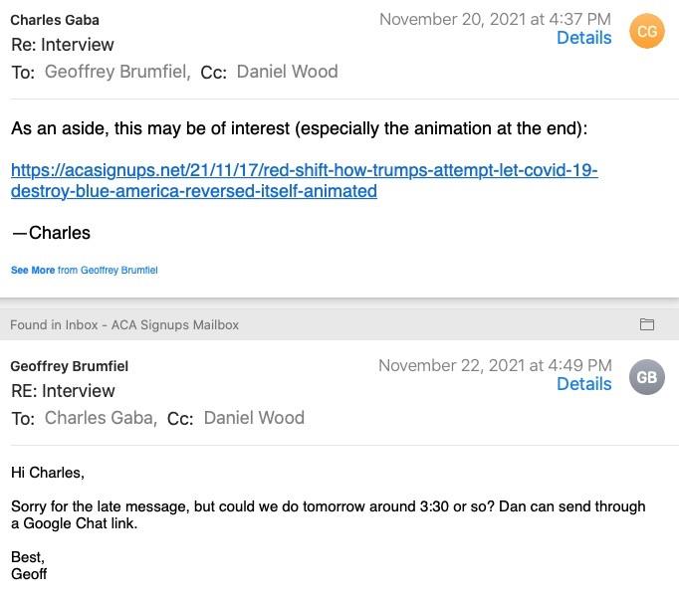Click sender name Geoffrey Brumfiel in header

click(69, 366)
